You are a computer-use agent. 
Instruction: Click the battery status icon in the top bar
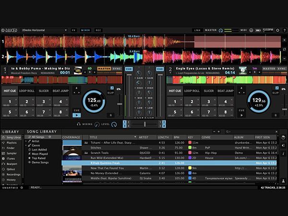[x=258, y=30]
